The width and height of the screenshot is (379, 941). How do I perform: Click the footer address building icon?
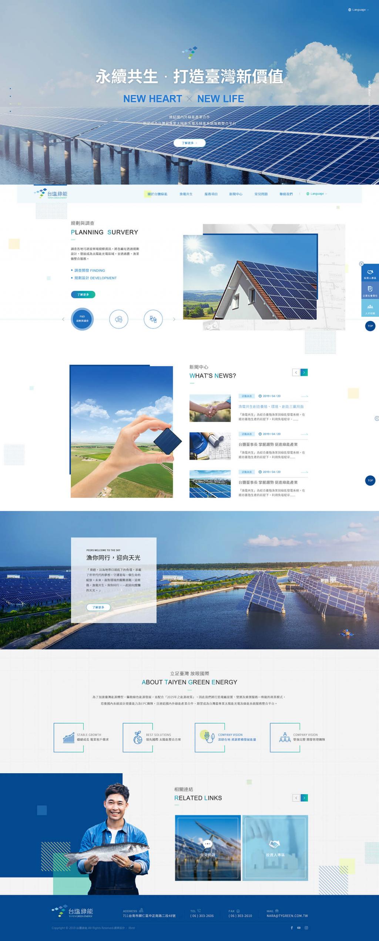(x=141, y=911)
